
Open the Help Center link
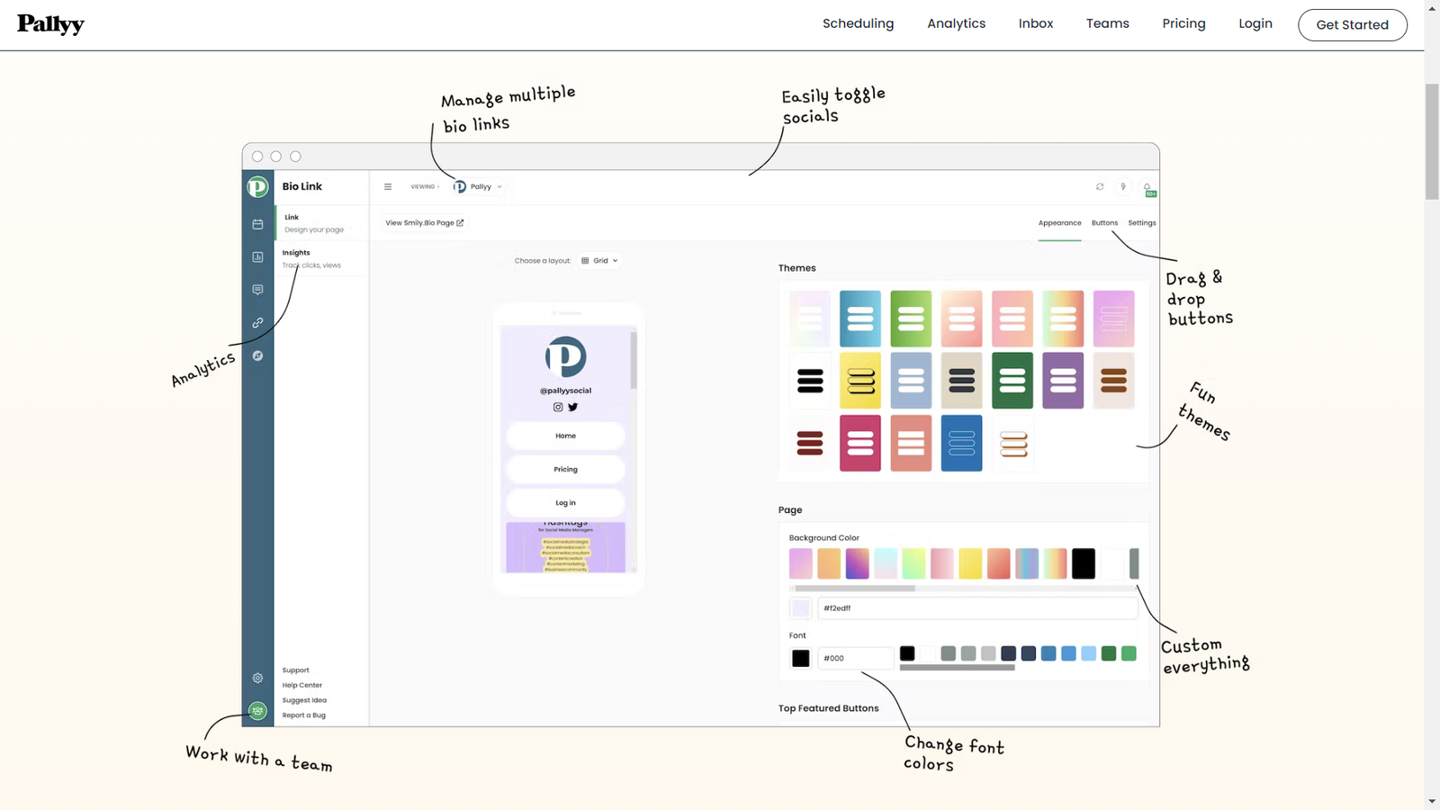pos(301,685)
